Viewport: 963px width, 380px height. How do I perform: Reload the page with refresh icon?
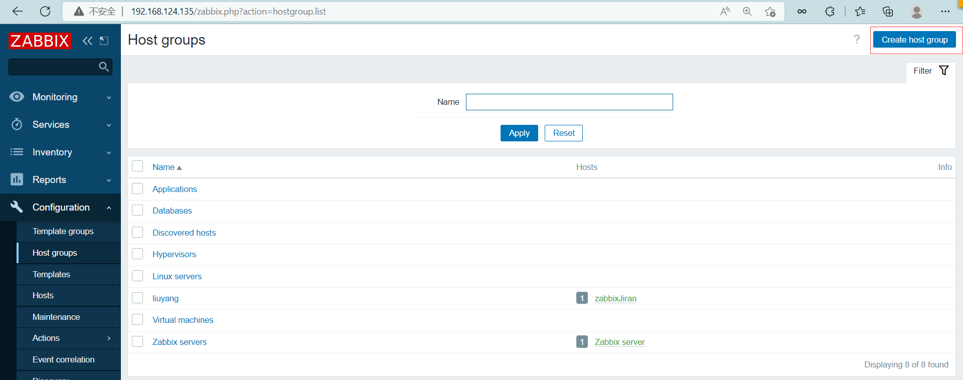pos(45,12)
